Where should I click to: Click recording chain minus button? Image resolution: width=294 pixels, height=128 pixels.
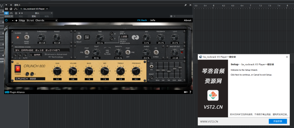(x=16, y=55)
